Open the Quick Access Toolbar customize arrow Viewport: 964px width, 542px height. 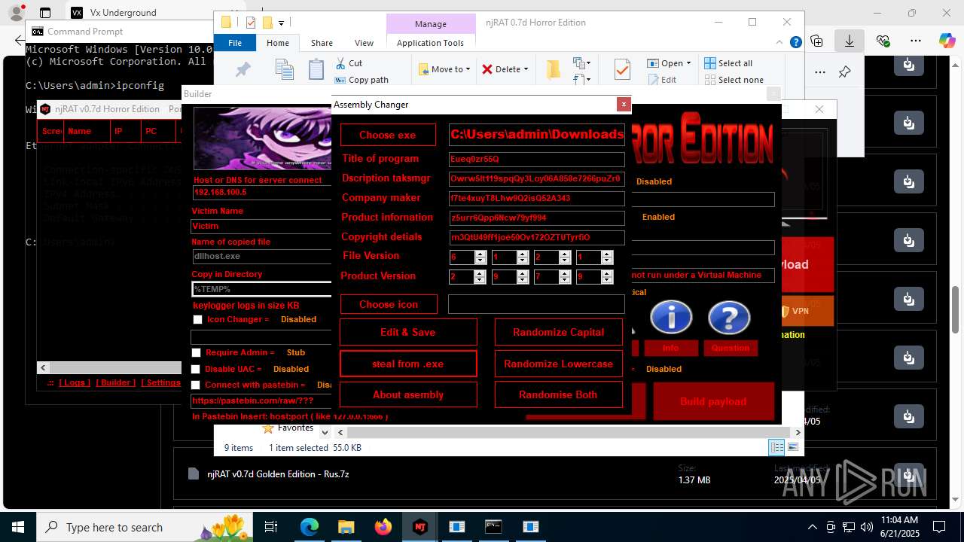click(x=282, y=23)
